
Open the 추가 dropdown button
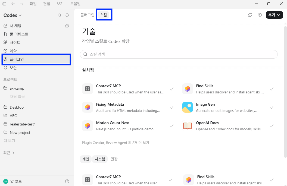[274, 15]
